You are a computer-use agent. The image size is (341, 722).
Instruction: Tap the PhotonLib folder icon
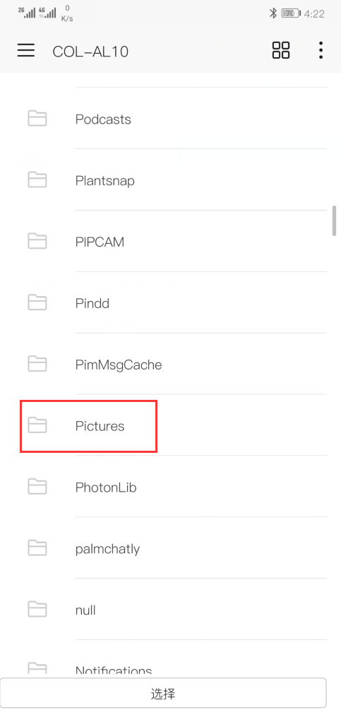coord(37,487)
